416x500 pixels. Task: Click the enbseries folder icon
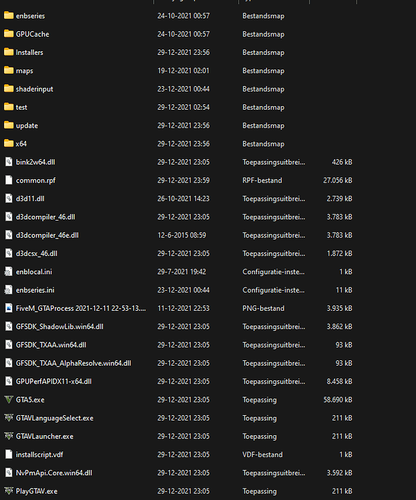[9, 15]
